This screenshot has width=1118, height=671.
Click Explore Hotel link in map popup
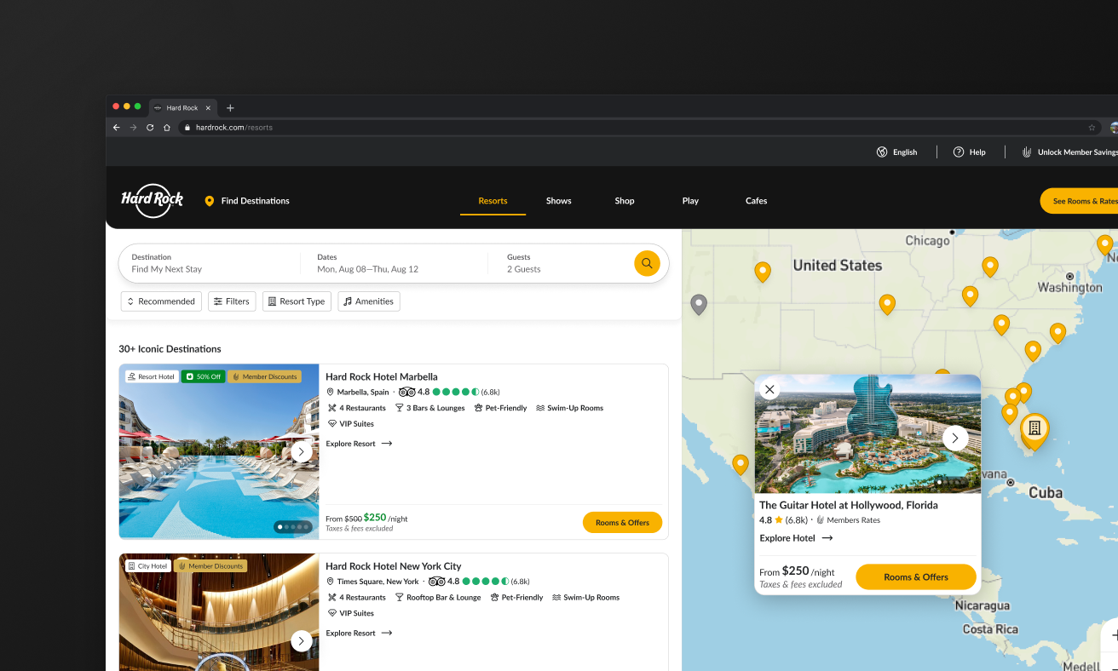(797, 538)
